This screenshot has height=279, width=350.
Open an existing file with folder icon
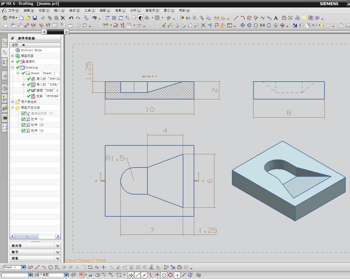coord(28,18)
